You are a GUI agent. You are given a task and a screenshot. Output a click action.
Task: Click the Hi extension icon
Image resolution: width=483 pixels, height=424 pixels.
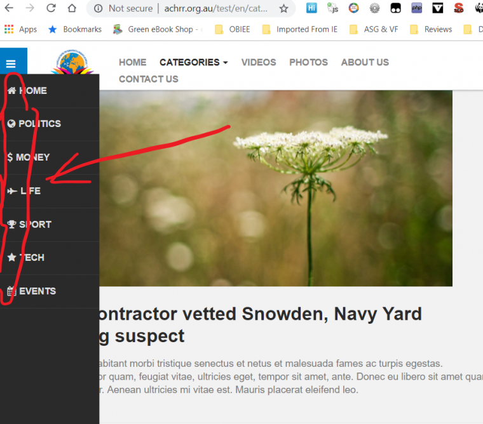(x=311, y=8)
